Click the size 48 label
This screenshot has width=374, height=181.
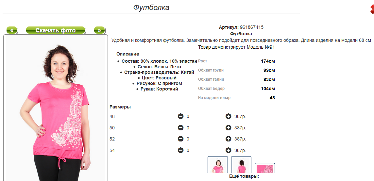(x=112, y=117)
